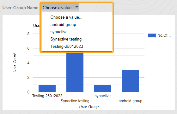
Task: Choose synactive in the dropdown list
Action: click(59, 32)
